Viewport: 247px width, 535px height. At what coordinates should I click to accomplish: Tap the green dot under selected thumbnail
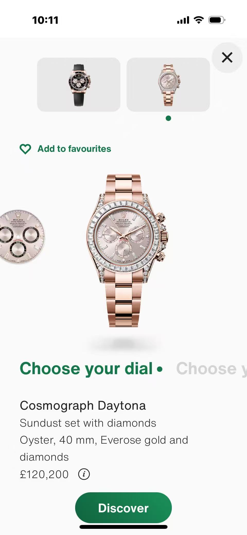click(x=168, y=118)
